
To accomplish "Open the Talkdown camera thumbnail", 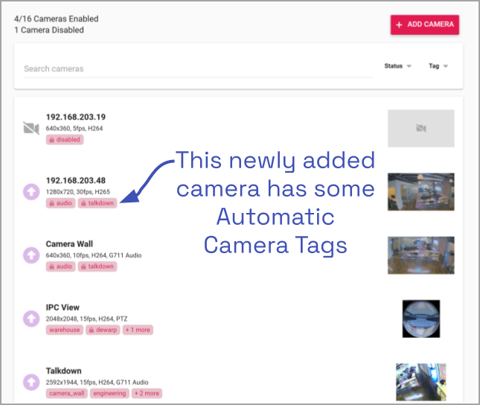I will [421, 382].
